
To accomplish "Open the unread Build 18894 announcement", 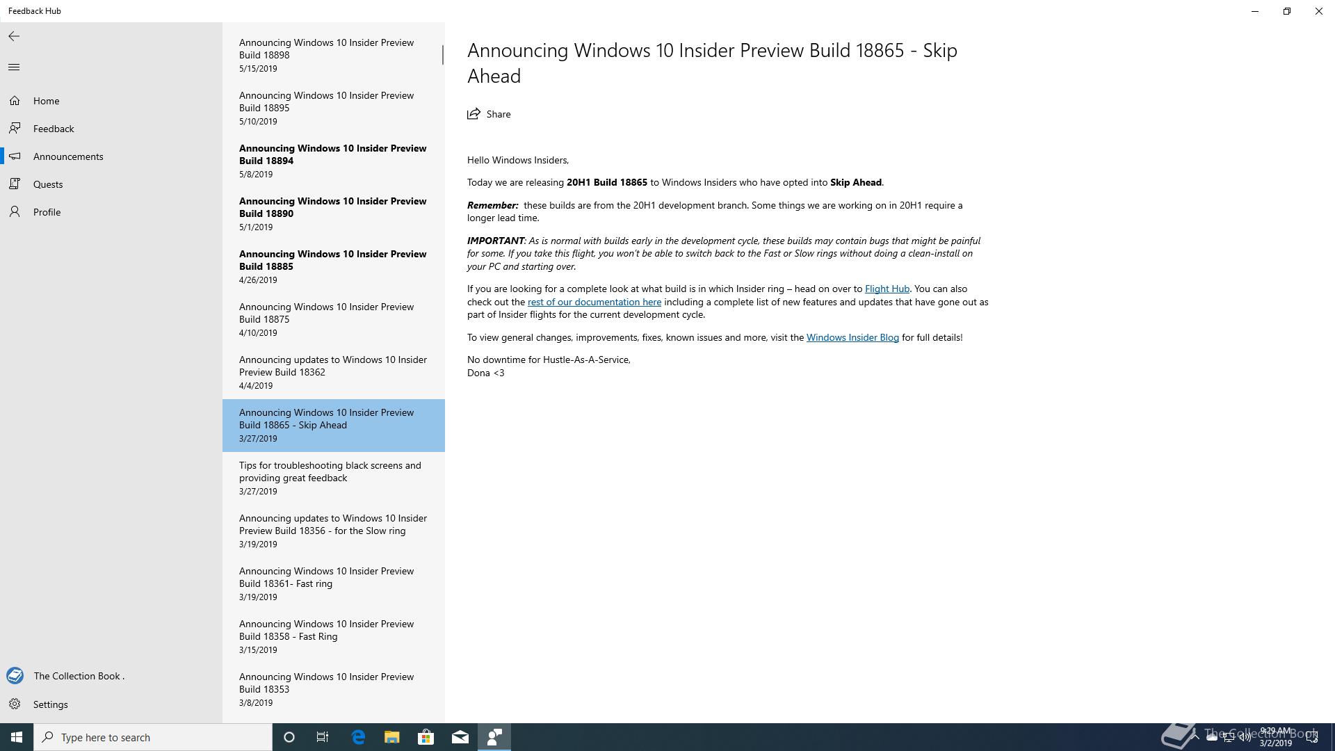I will click(x=334, y=161).
